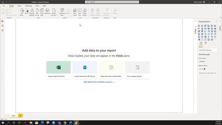The image size is (222, 125).
Task: Select the donut chart visual icon
Action: (x=212, y=31)
